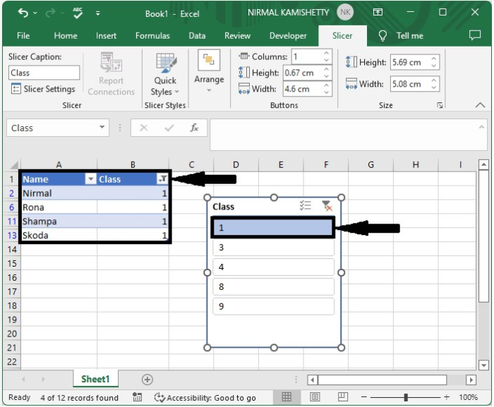494x407 pixels.
Task: Collapse the ribbon with the chevron
Action: point(480,105)
